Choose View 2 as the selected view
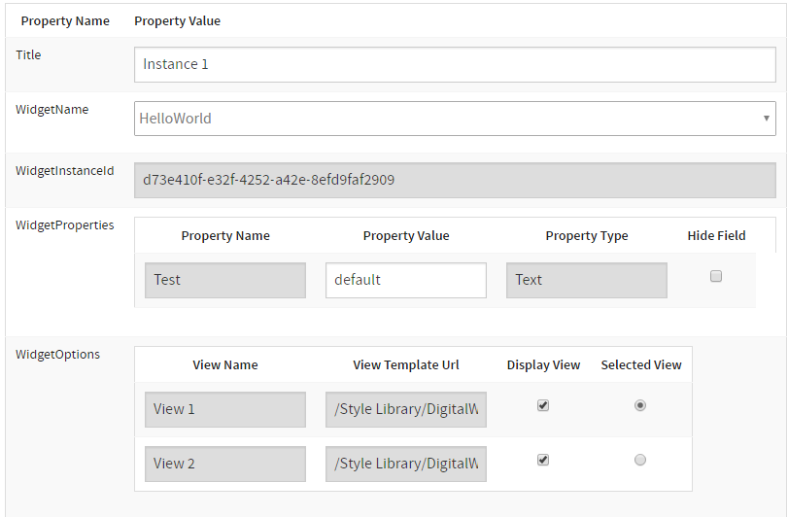Image resolution: width=788 pixels, height=517 pixels. click(640, 461)
